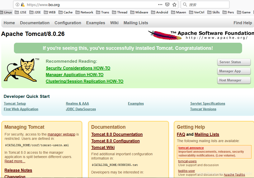The height and width of the screenshot is (178, 254).
Task: Open Documentation in the navigation bar
Action: click(x=35, y=23)
